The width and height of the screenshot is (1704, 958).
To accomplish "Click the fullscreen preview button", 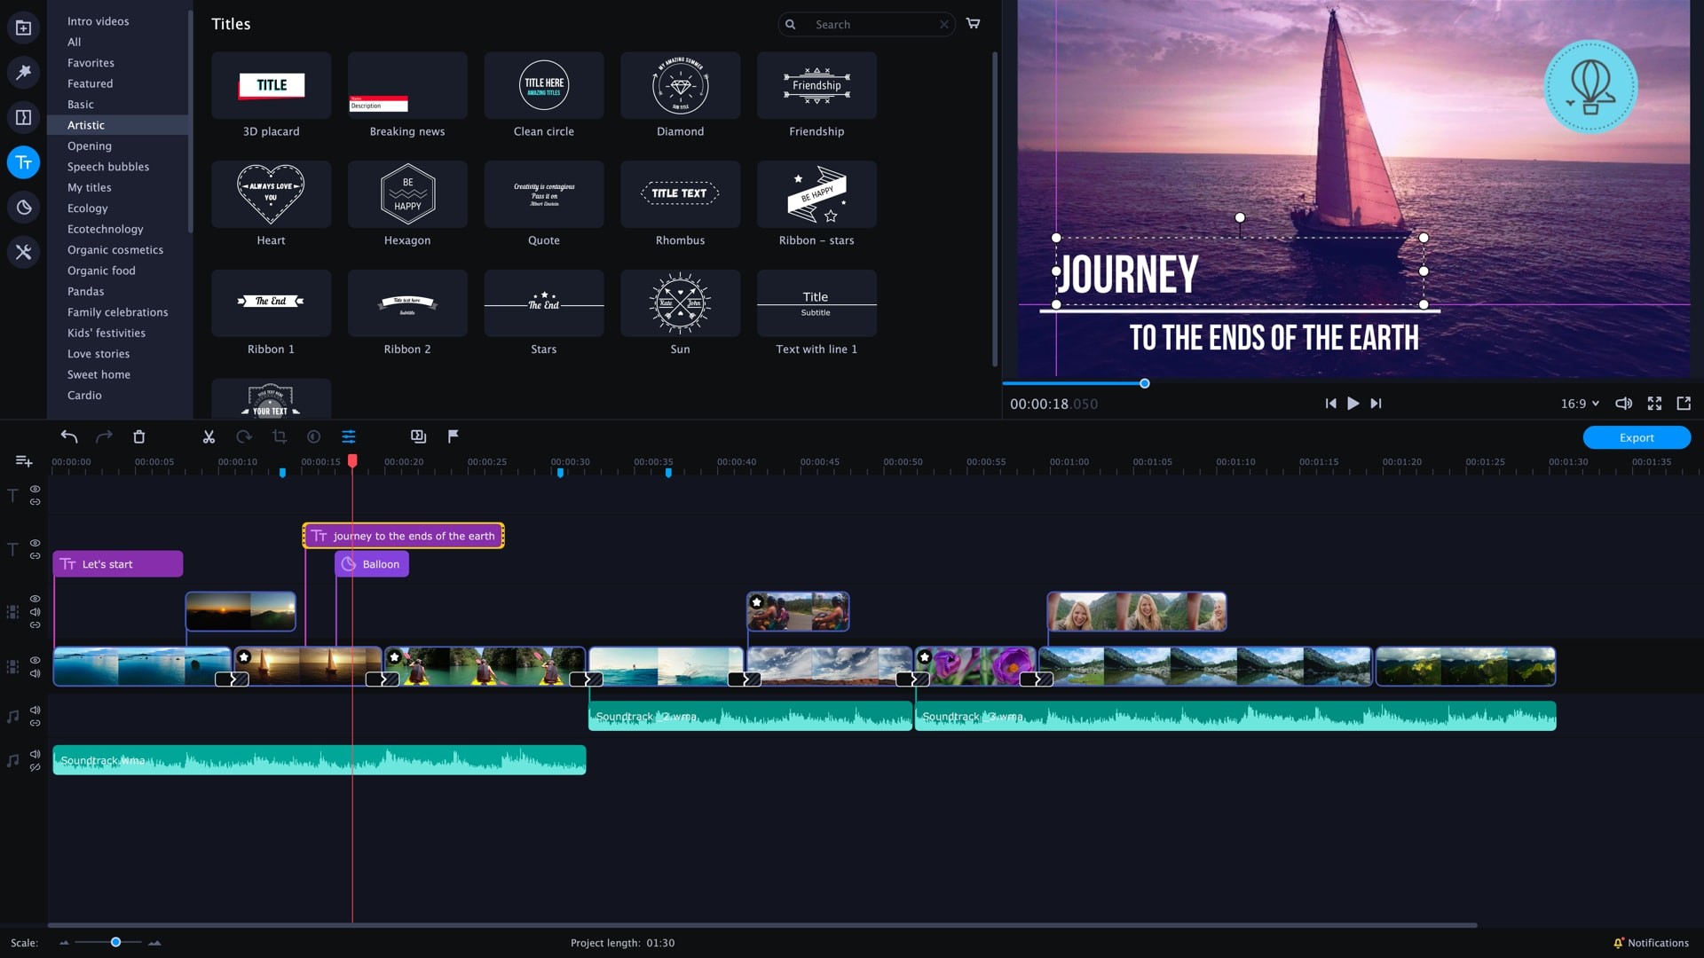I will tap(1655, 404).
